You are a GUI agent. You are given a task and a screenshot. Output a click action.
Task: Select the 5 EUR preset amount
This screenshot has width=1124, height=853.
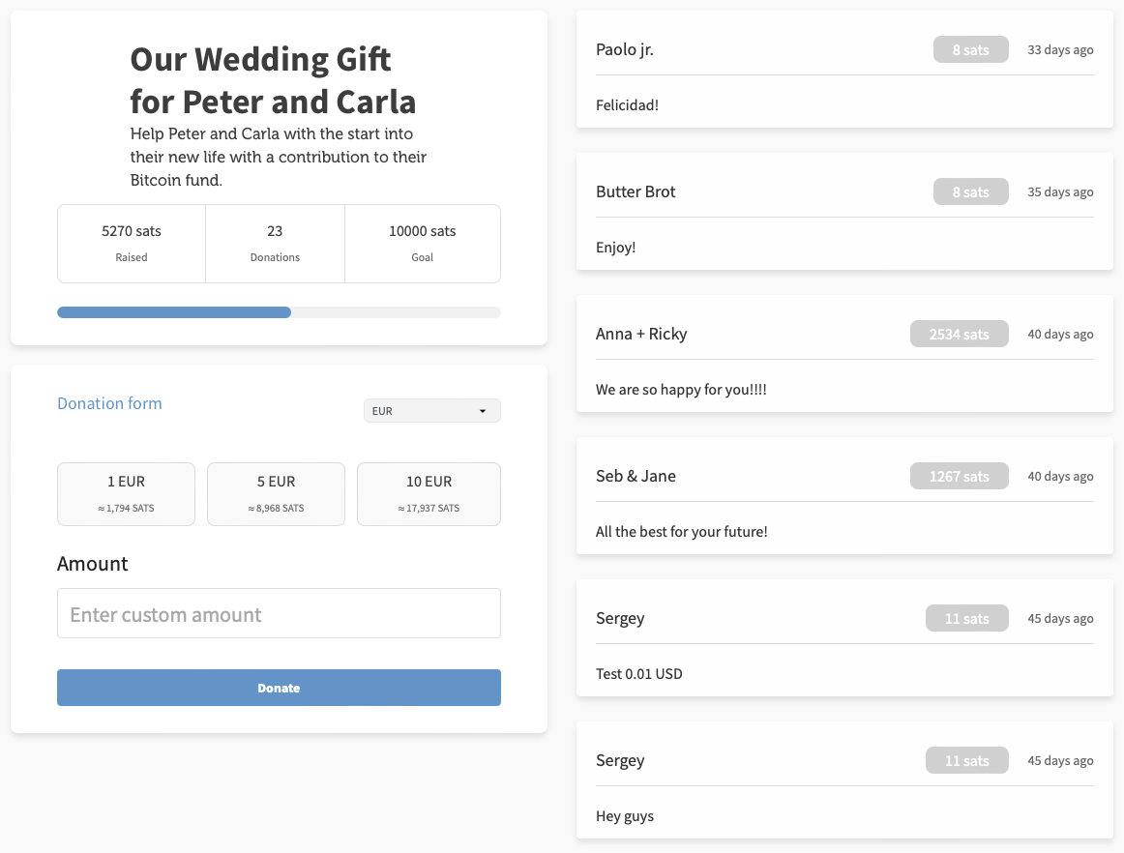tap(276, 493)
